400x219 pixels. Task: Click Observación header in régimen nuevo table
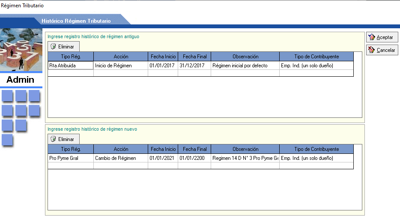(245, 149)
